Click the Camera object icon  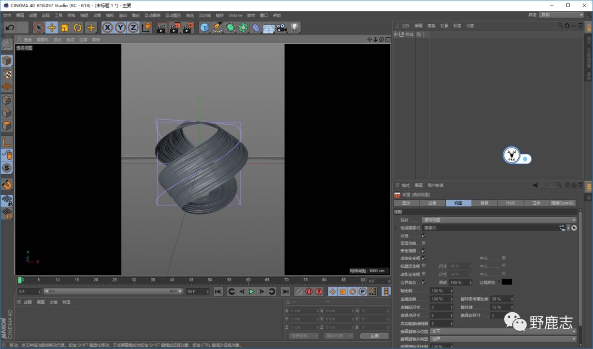click(282, 27)
